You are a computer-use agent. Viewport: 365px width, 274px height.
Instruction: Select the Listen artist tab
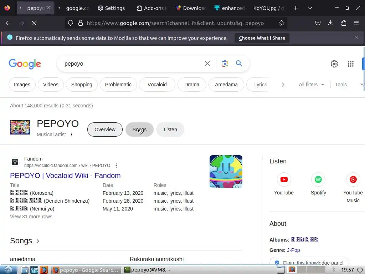170,130
